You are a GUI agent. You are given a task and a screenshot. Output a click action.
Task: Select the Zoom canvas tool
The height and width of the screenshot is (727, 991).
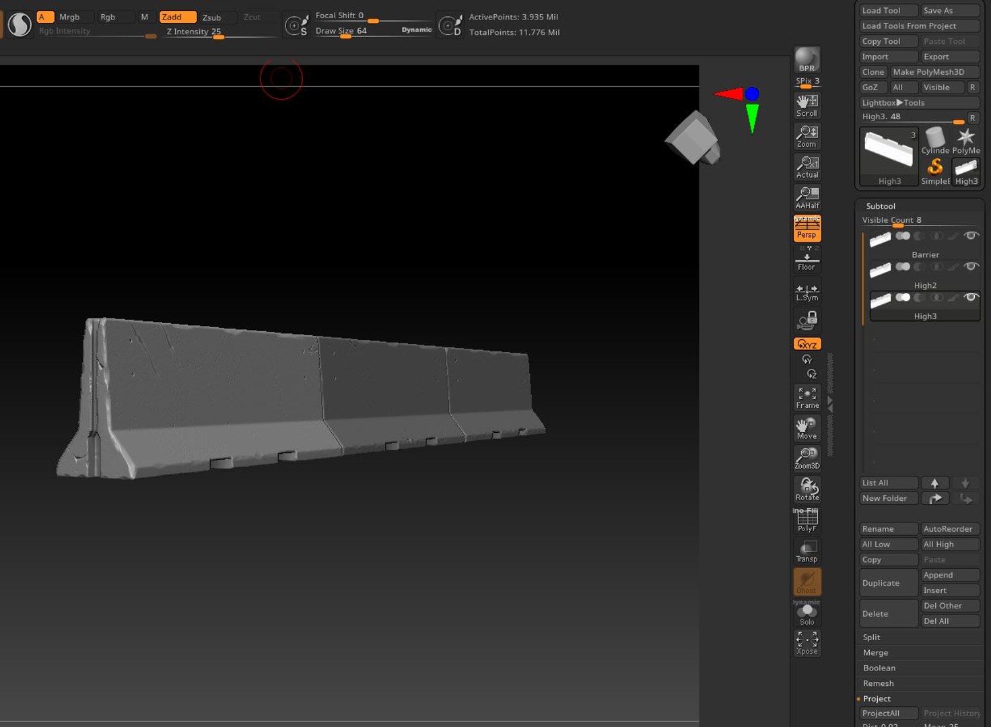[x=807, y=137]
